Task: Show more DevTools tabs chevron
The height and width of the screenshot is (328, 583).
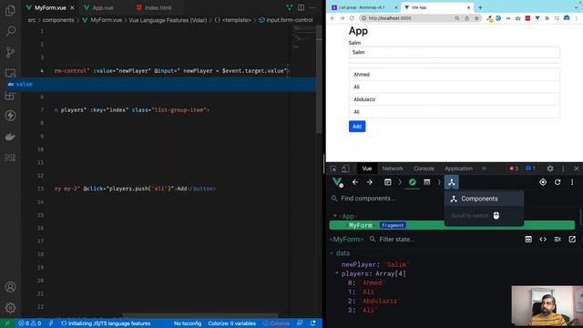Action: (484, 169)
